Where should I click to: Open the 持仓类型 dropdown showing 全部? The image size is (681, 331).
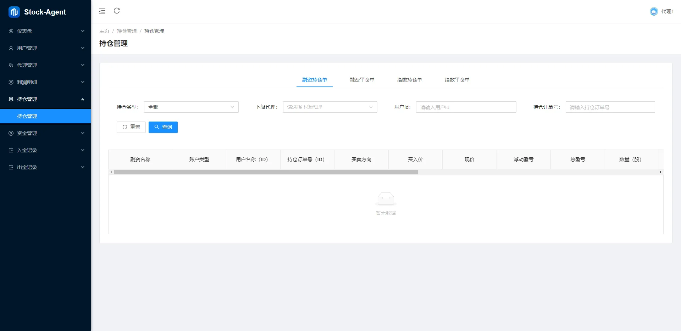click(x=191, y=107)
